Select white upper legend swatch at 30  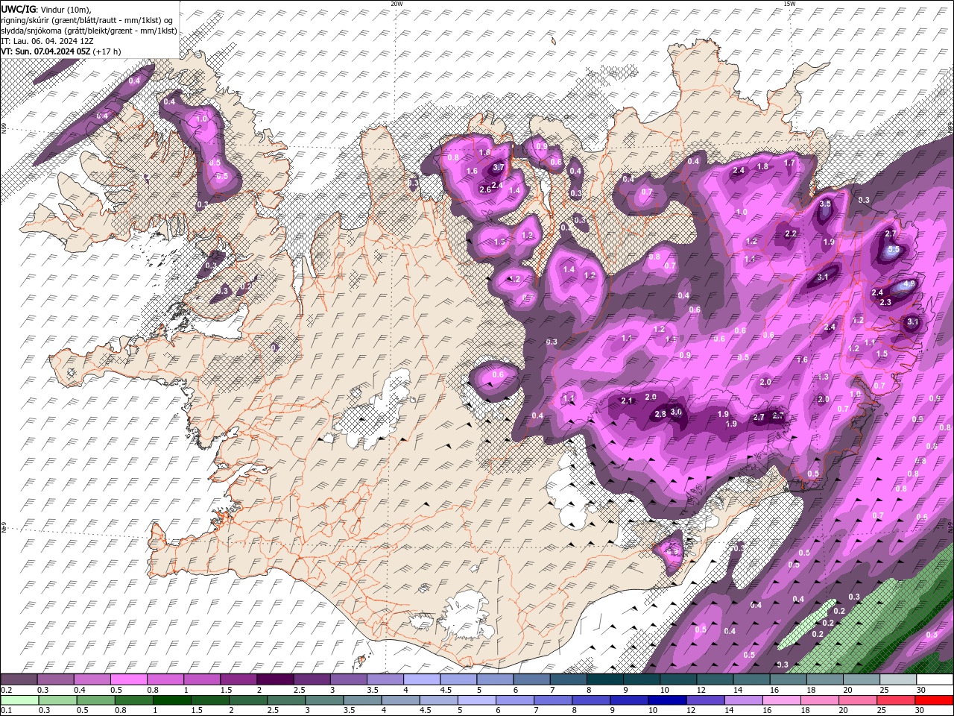(935, 679)
